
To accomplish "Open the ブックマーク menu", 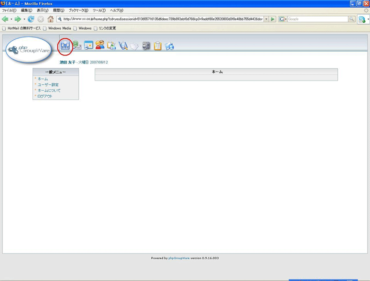I will pos(78,10).
